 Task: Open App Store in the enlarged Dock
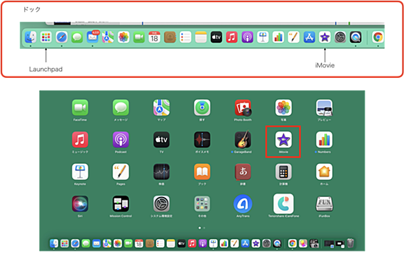click(309, 37)
